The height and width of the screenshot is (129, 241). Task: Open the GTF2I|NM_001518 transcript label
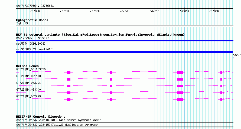[x=28, y=76]
